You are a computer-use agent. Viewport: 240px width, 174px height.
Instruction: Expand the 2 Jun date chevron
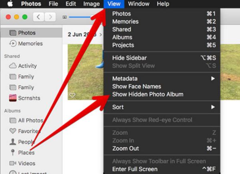[x=100, y=35]
